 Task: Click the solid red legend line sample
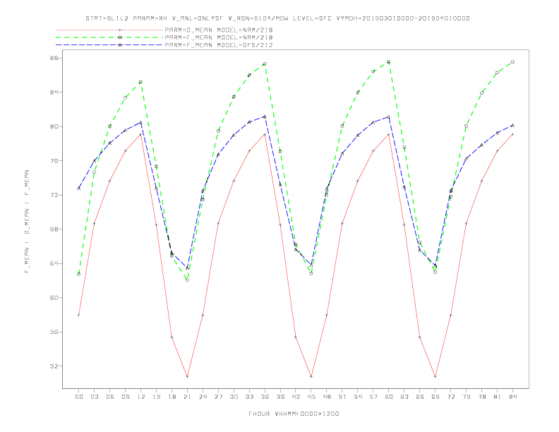click(x=109, y=30)
